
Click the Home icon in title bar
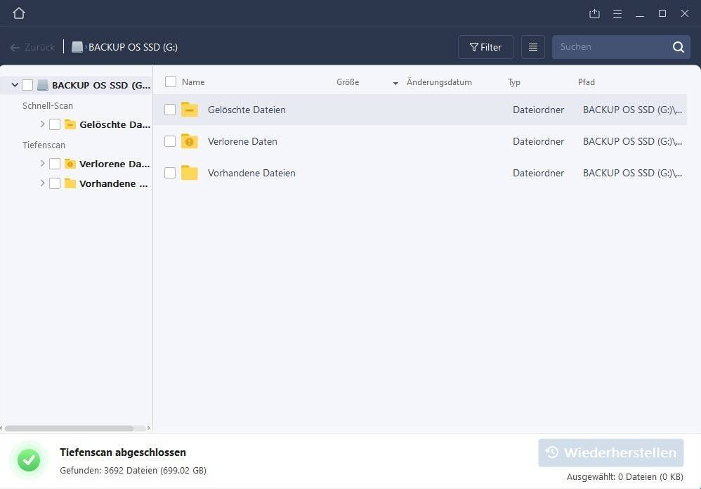(19, 13)
